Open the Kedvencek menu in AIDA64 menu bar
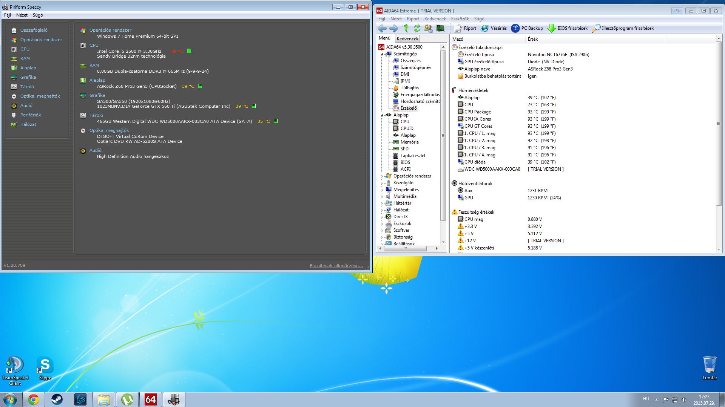Image resolution: width=725 pixels, height=407 pixels. click(435, 19)
